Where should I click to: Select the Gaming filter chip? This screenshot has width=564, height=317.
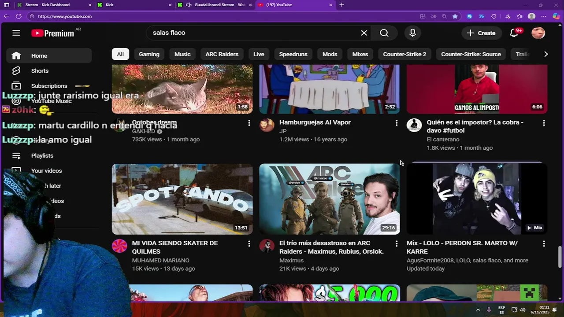[149, 54]
